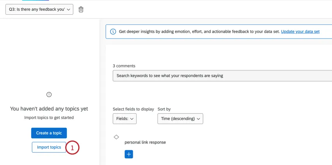The image size is (332, 165).
Task: Open the Q3 question selector dropdown
Action: 39,9
